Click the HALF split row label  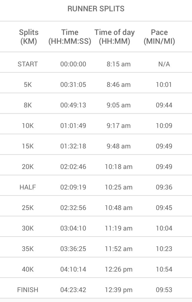[28, 187]
